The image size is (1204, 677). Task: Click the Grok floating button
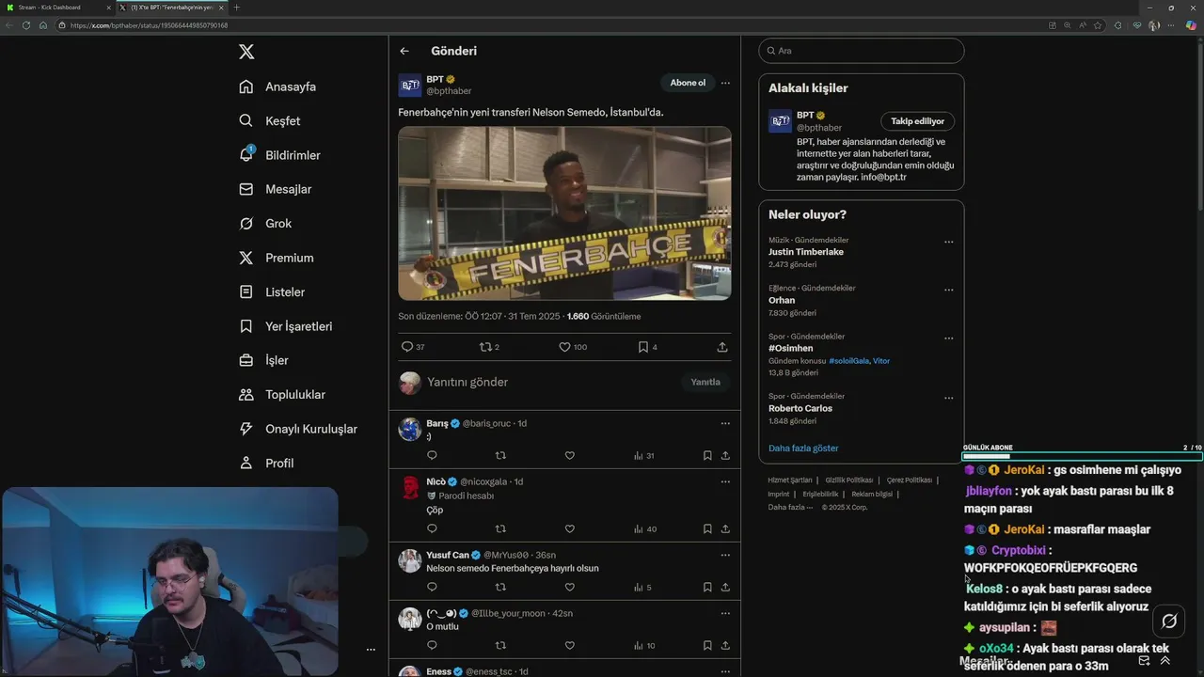point(1169,621)
